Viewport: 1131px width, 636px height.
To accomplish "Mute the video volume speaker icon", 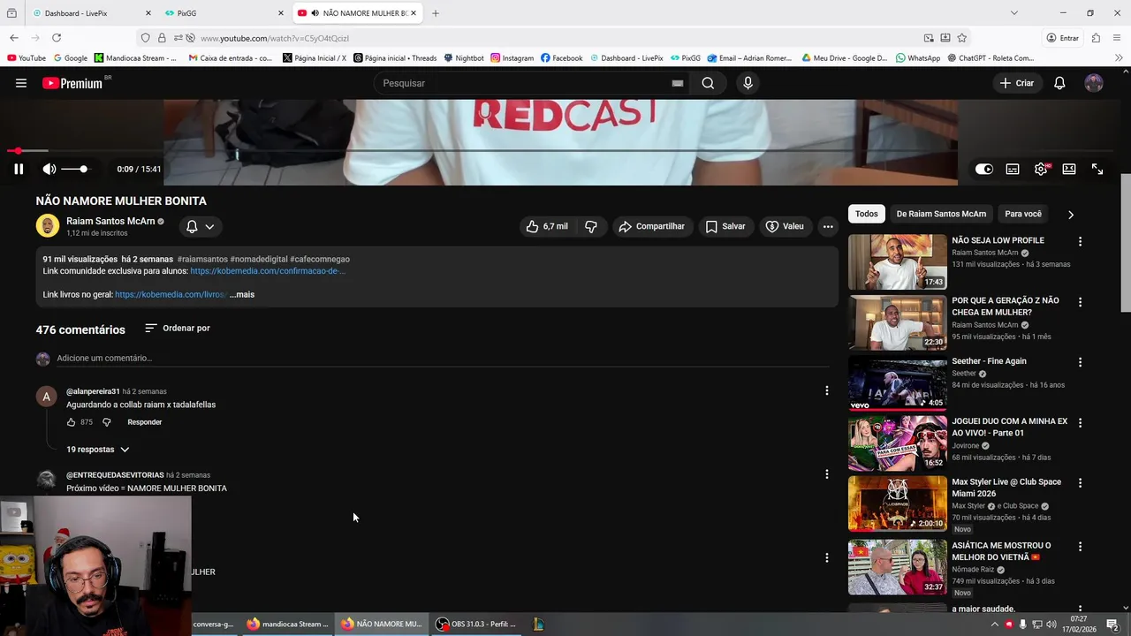I will click(x=49, y=169).
